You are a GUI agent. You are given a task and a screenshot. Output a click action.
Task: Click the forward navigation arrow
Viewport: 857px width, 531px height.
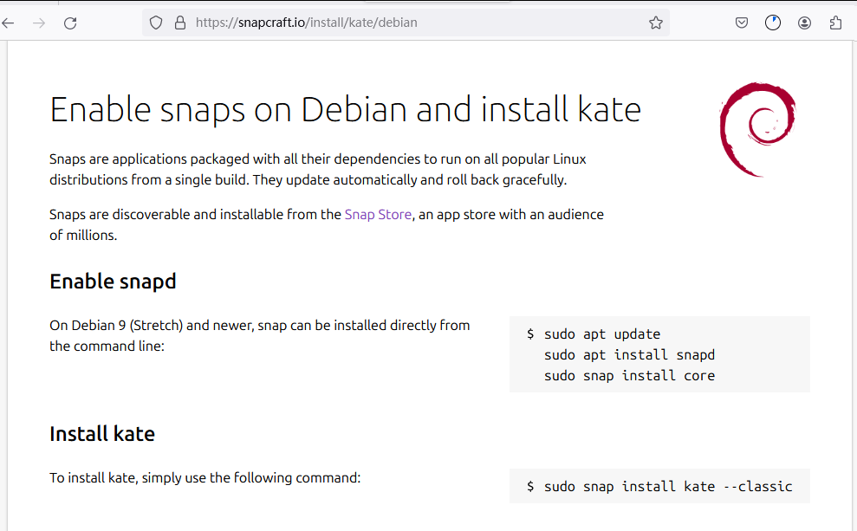tap(39, 23)
